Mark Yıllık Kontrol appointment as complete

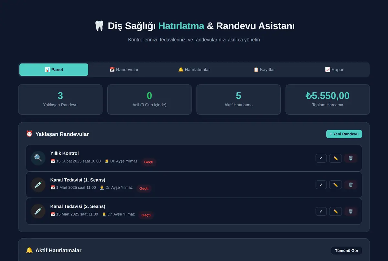pyautogui.click(x=321, y=158)
